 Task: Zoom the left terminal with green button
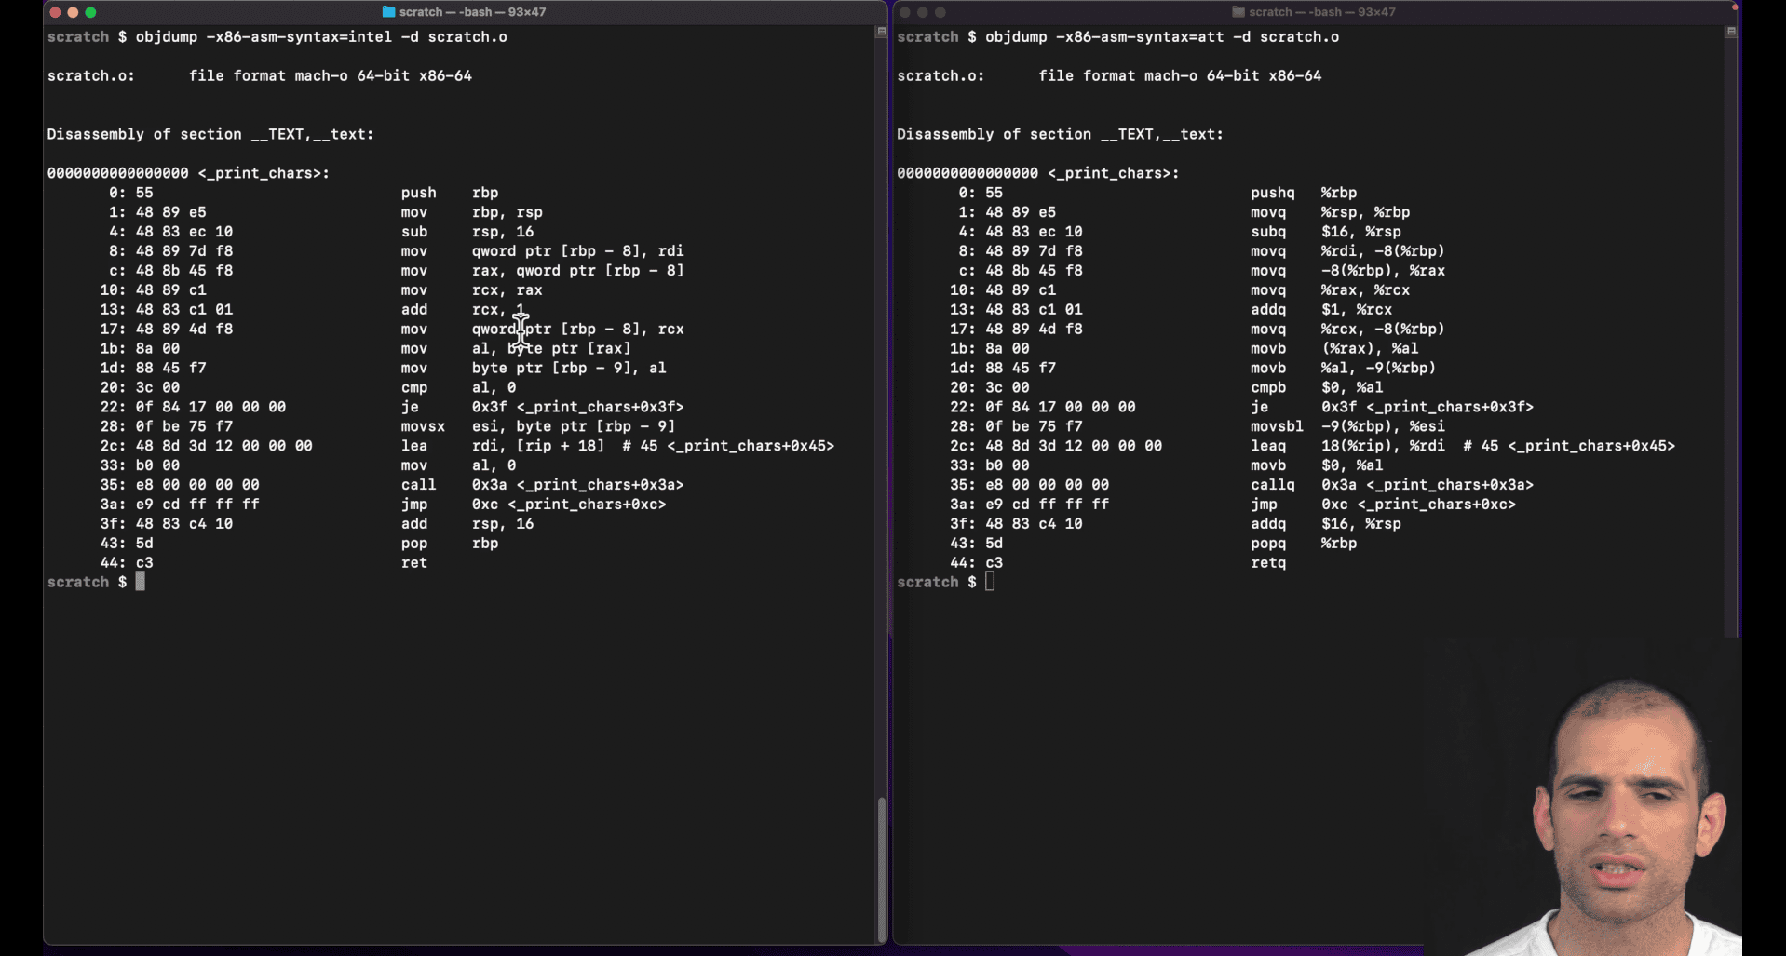click(90, 12)
